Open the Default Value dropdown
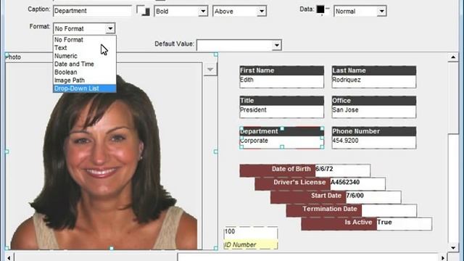This screenshot has height=261, width=464. point(277,45)
